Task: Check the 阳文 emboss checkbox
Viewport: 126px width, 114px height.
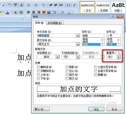Action: pyautogui.click(x=67, y=75)
